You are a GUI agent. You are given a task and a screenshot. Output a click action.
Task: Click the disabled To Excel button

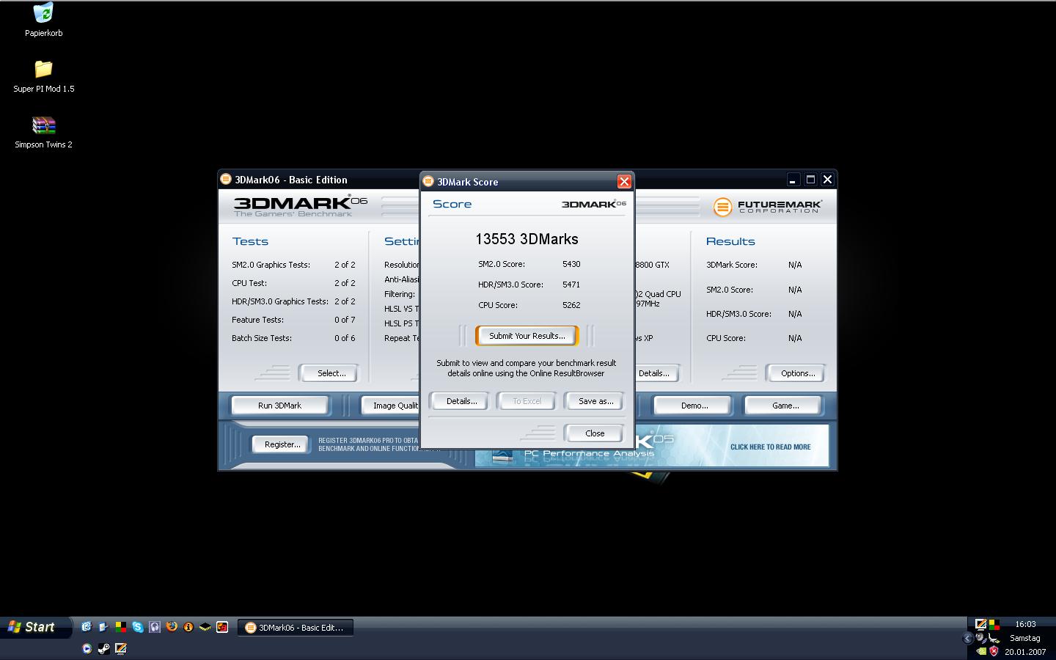coord(527,401)
